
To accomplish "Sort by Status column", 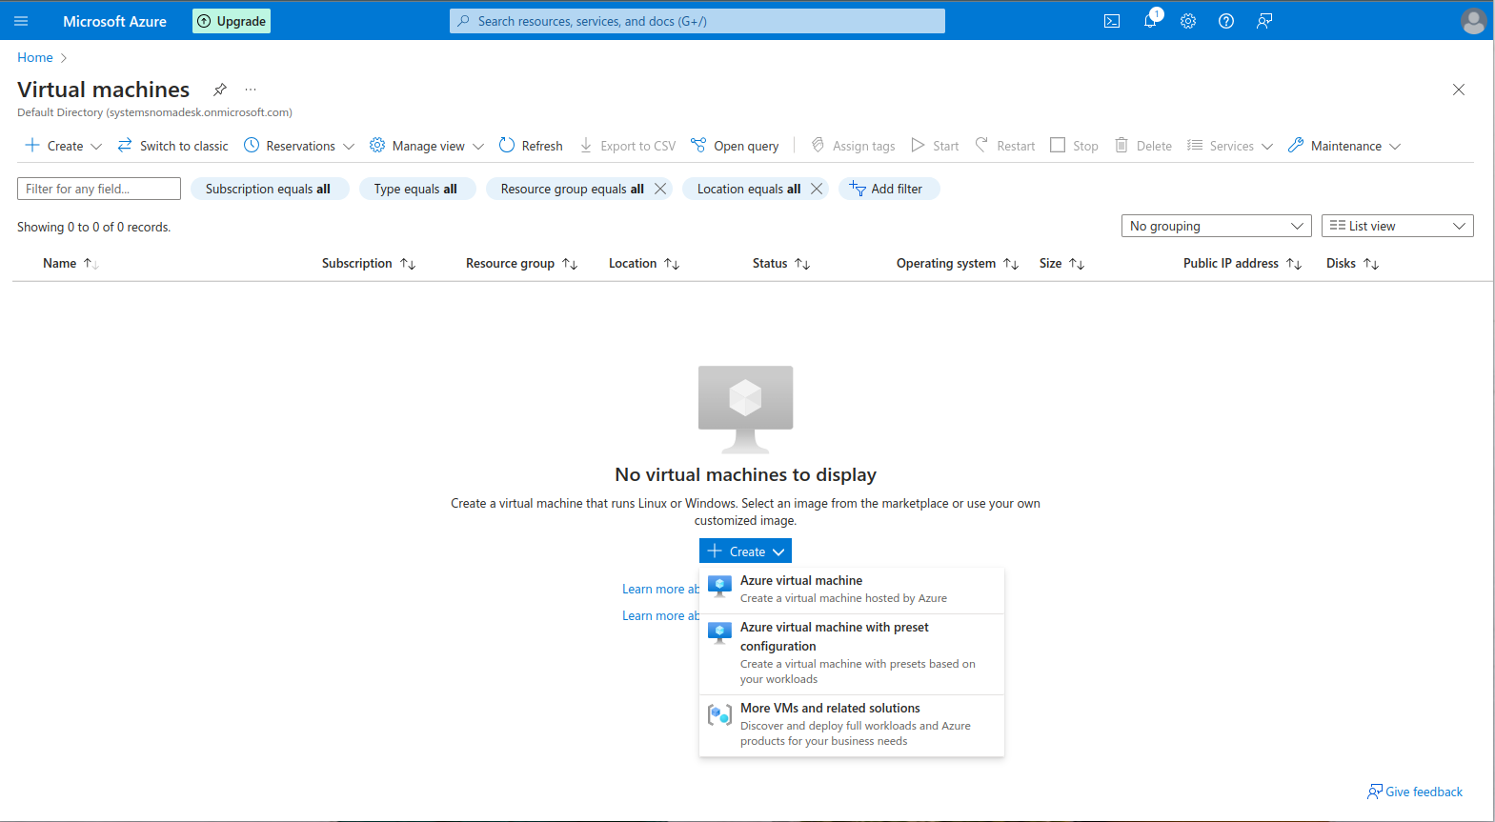I will pos(781,263).
